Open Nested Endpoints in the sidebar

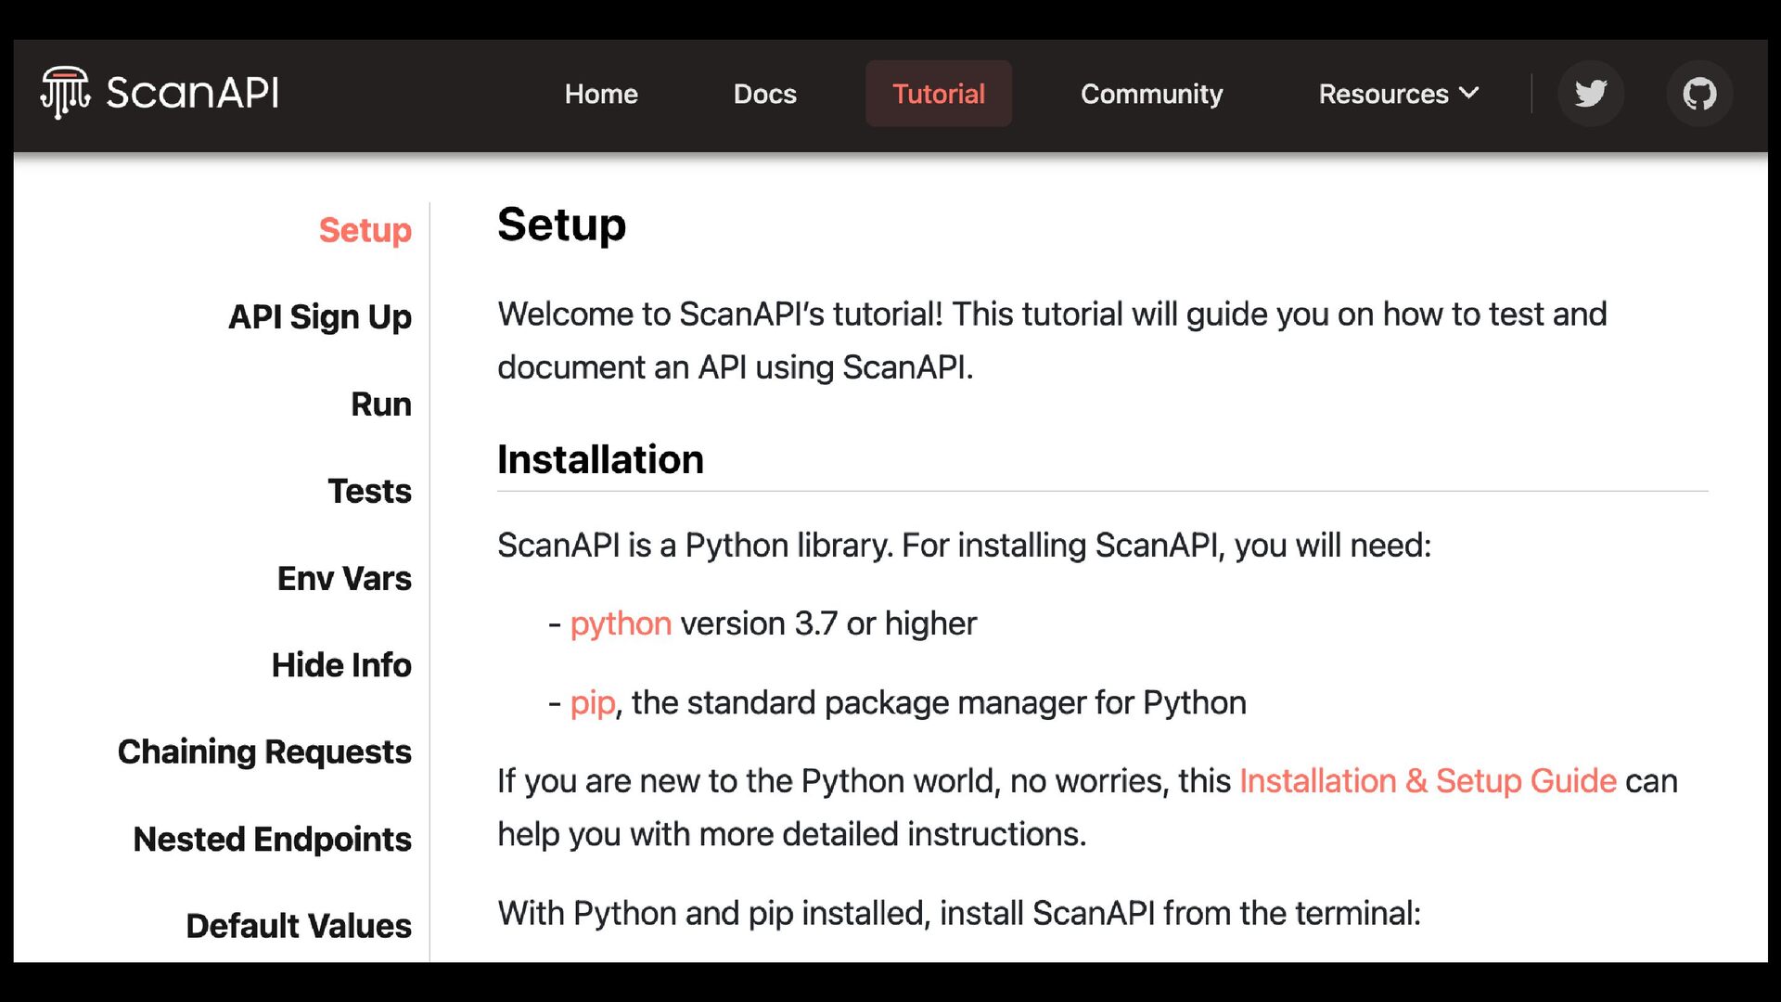pyautogui.click(x=273, y=839)
